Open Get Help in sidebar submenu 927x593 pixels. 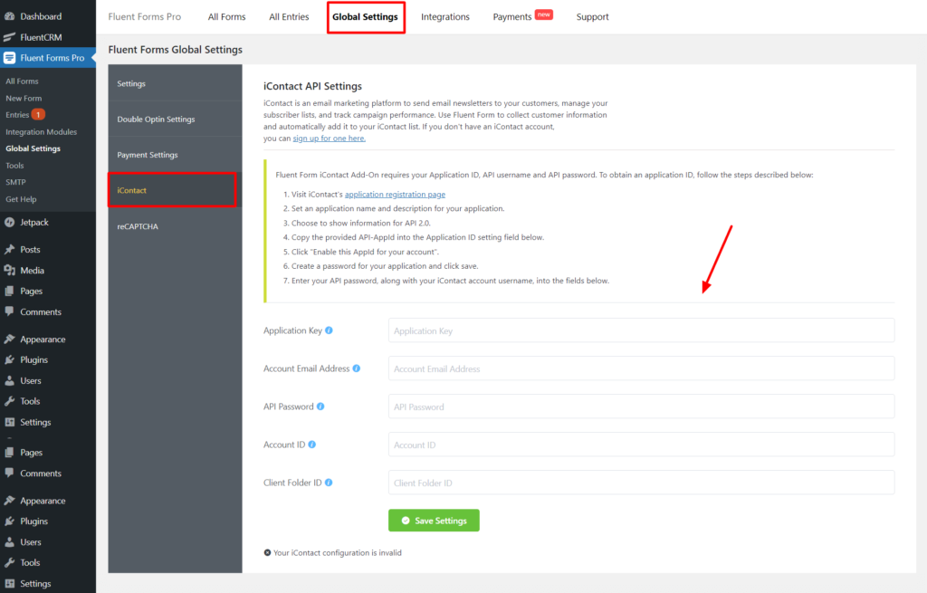point(22,199)
